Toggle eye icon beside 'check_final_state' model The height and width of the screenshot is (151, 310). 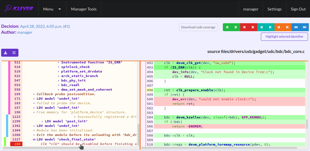coord(34,140)
